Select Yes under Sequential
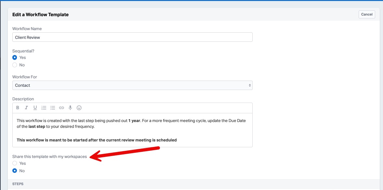Image resolution: width=383 pixels, height=190 pixels. pyautogui.click(x=15, y=58)
